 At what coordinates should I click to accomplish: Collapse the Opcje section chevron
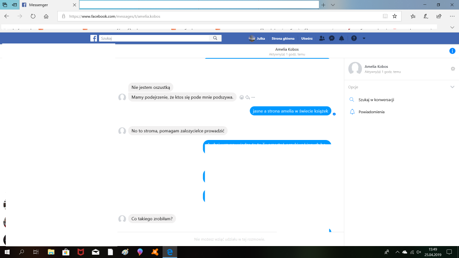(452, 87)
